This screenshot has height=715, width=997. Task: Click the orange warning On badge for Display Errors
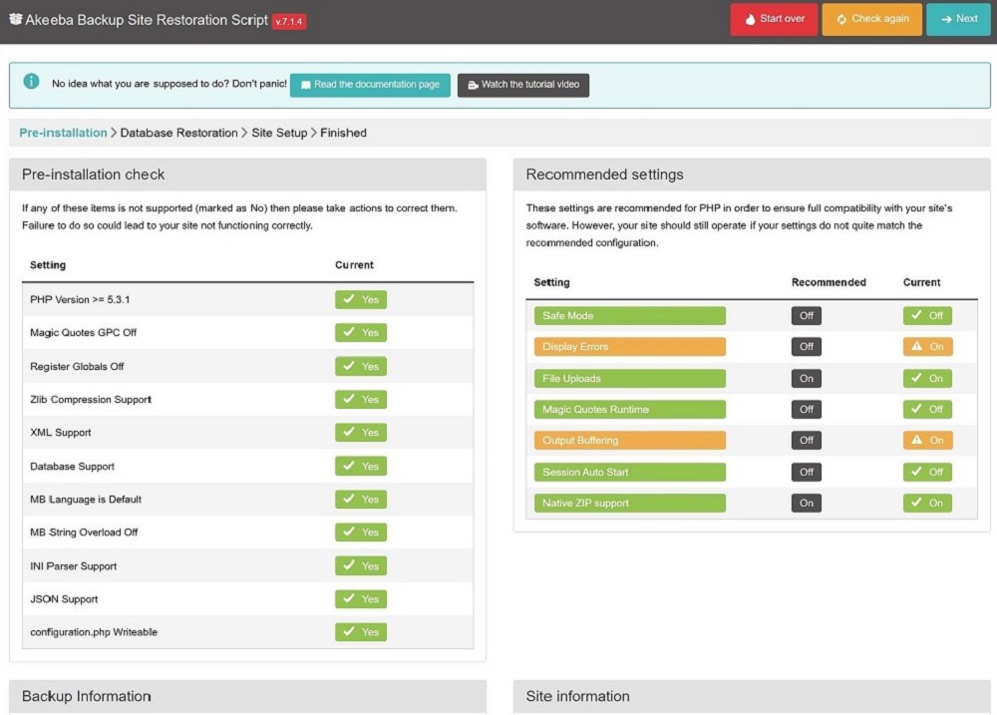(927, 347)
